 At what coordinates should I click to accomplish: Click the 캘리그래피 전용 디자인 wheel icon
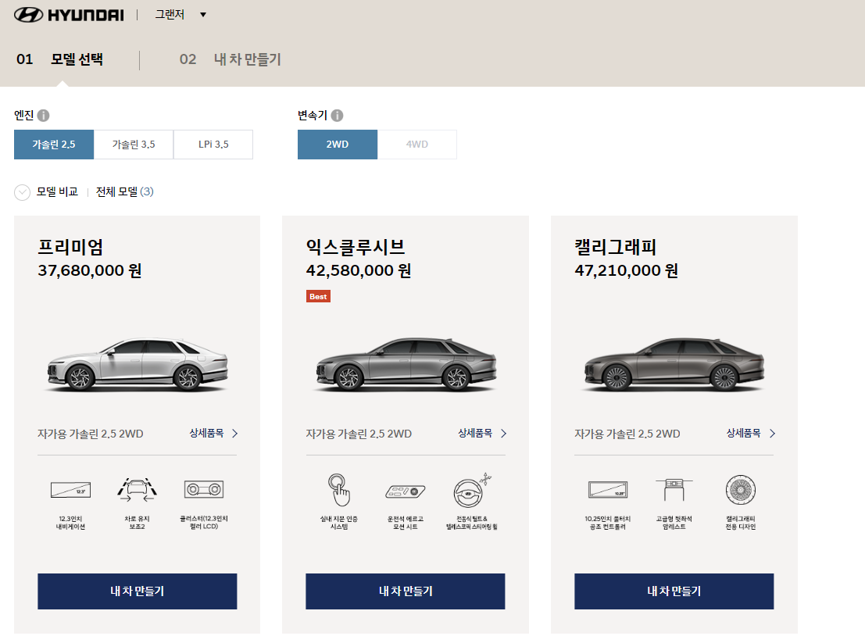740,490
